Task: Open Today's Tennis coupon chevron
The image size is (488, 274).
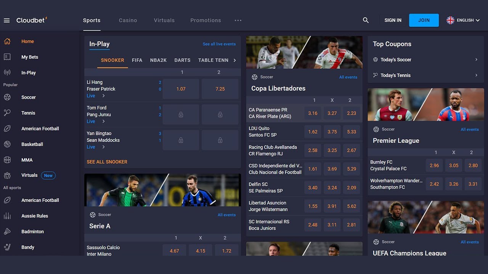Action: (x=476, y=75)
